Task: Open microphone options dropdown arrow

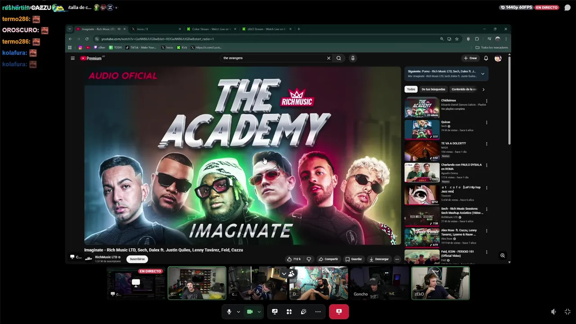Action: click(x=238, y=311)
